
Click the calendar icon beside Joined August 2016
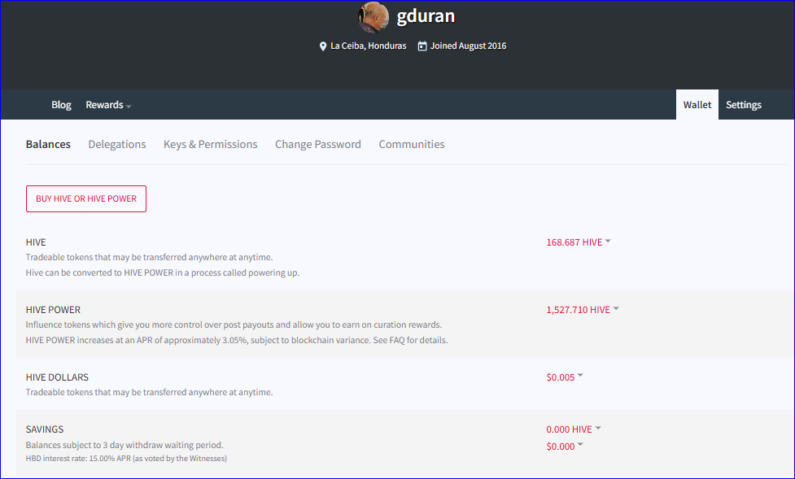click(422, 46)
